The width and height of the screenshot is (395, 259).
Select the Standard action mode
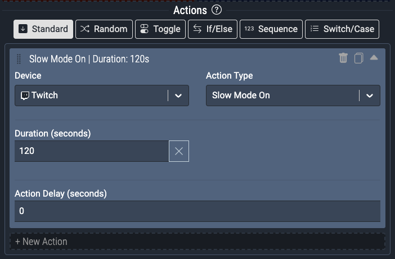click(x=43, y=29)
